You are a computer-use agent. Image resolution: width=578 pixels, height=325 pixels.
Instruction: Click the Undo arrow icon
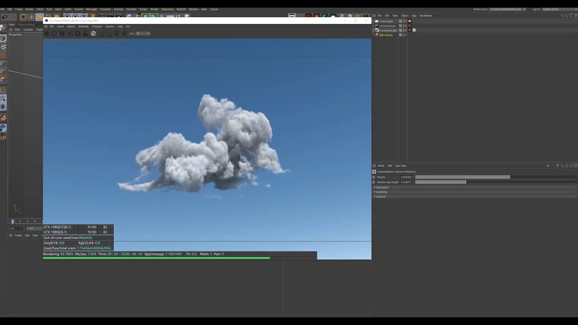[5, 17]
